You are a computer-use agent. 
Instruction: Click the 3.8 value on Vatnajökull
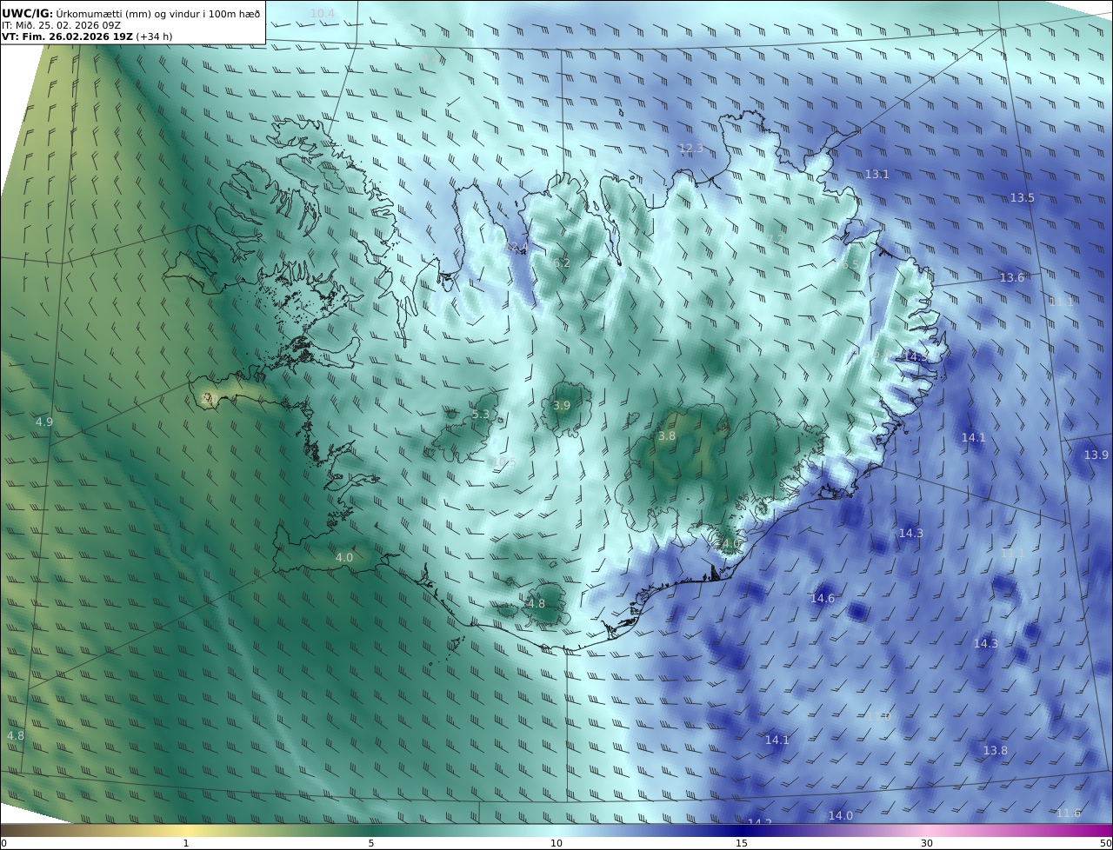(x=667, y=436)
